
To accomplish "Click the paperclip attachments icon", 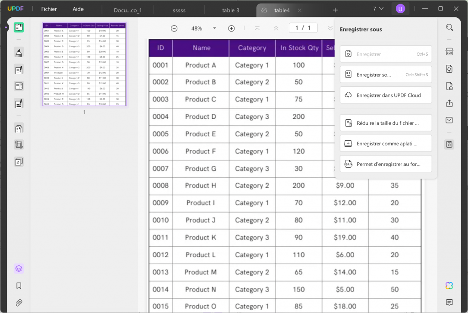I will [18, 302].
